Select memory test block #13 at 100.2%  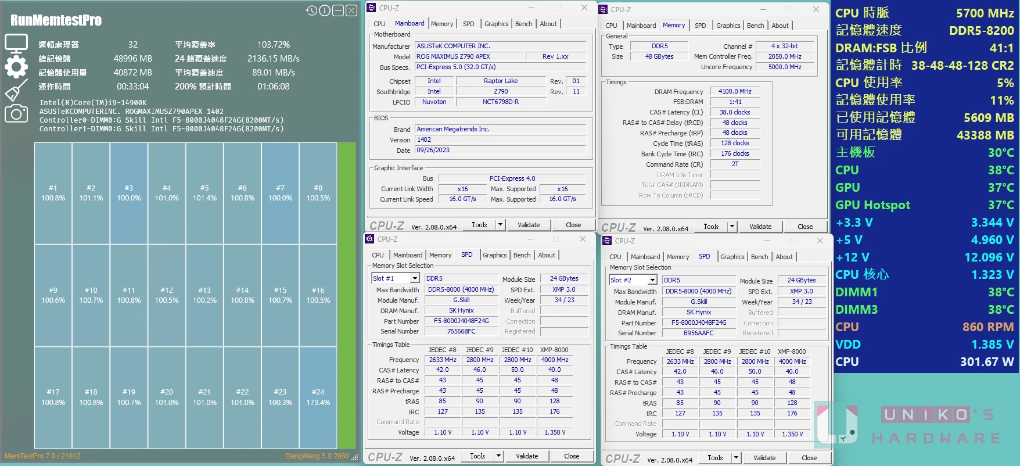(x=204, y=295)
